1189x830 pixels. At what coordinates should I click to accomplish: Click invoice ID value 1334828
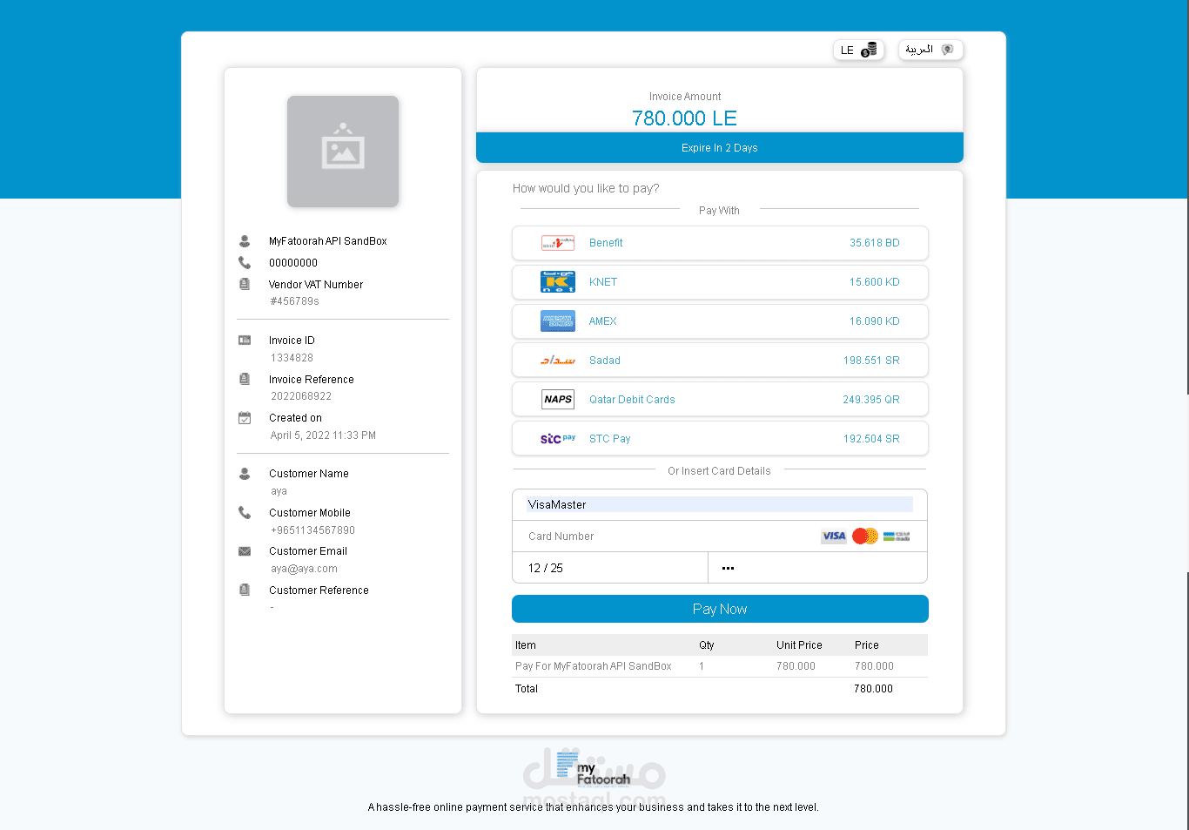click(x=292, y=358)
